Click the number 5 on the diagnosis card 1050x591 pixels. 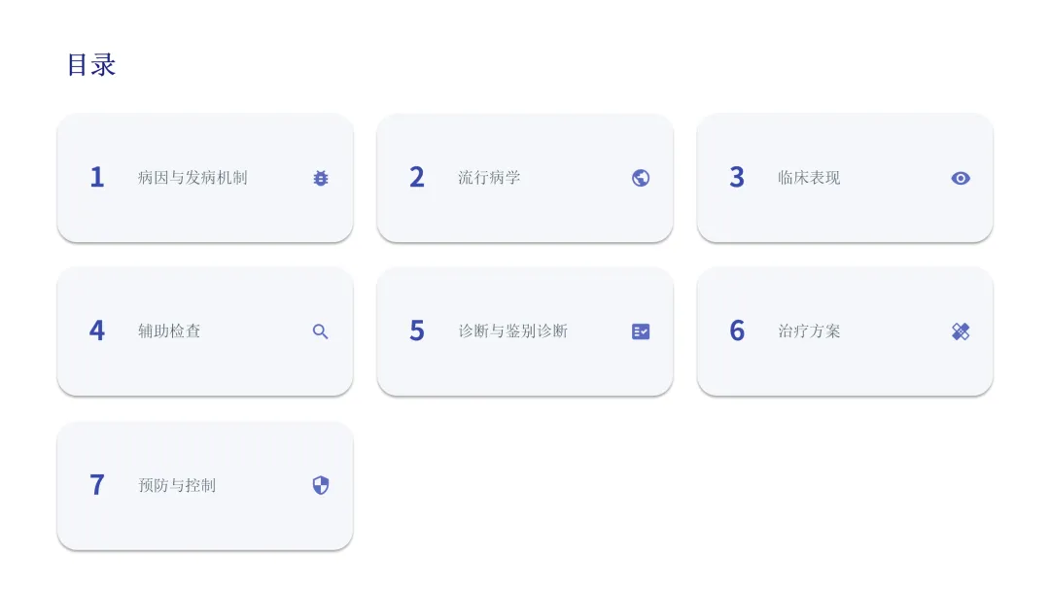click(417, 331)
